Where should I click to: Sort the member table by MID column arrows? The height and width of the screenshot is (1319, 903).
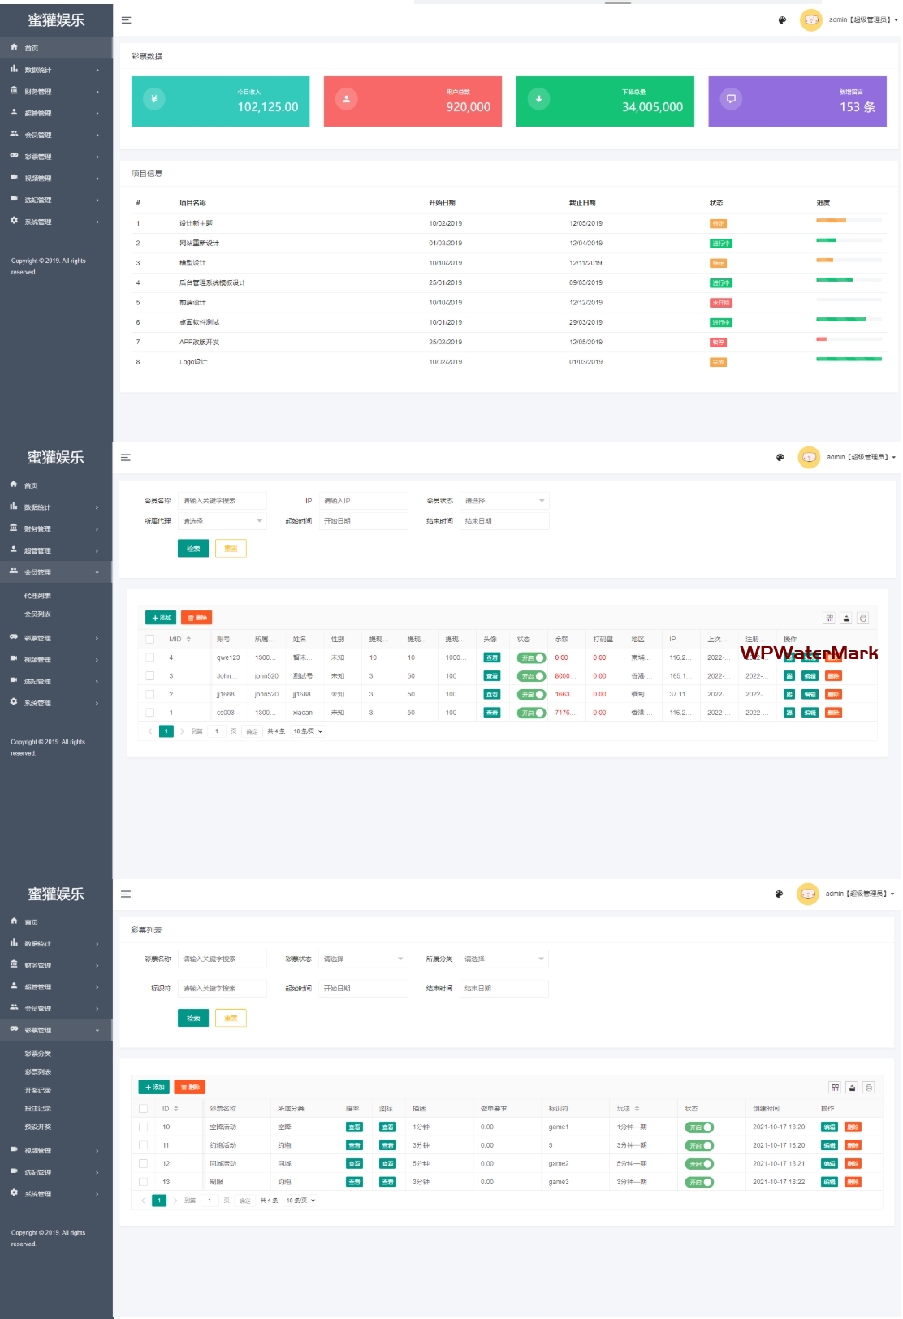pyautogui.click(x=188, y=640)
